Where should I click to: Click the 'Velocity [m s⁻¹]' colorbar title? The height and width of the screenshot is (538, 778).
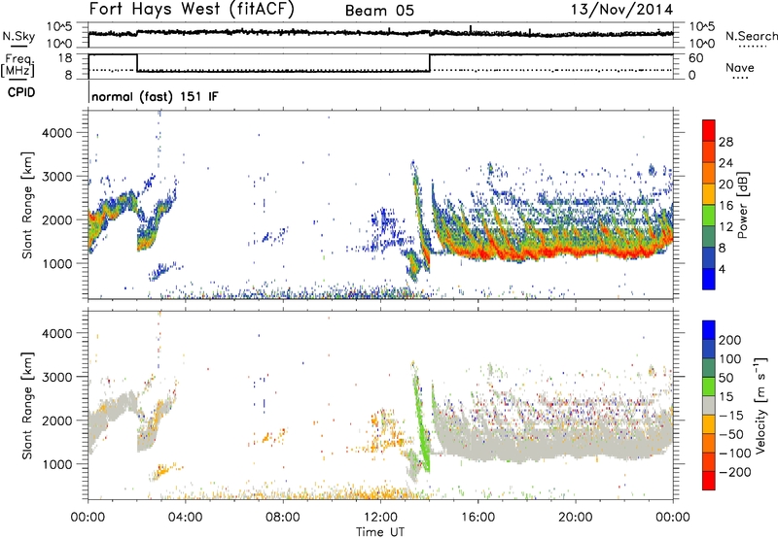click(760, 405)
